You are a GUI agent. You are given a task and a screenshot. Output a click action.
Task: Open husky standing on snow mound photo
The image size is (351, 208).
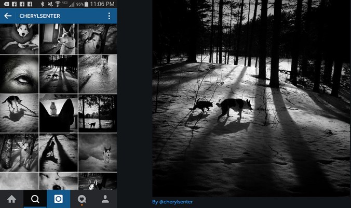coord(98,152)
